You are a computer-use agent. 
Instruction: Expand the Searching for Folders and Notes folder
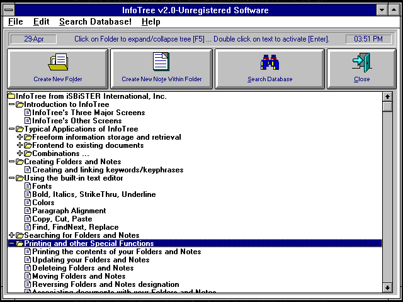11,235
